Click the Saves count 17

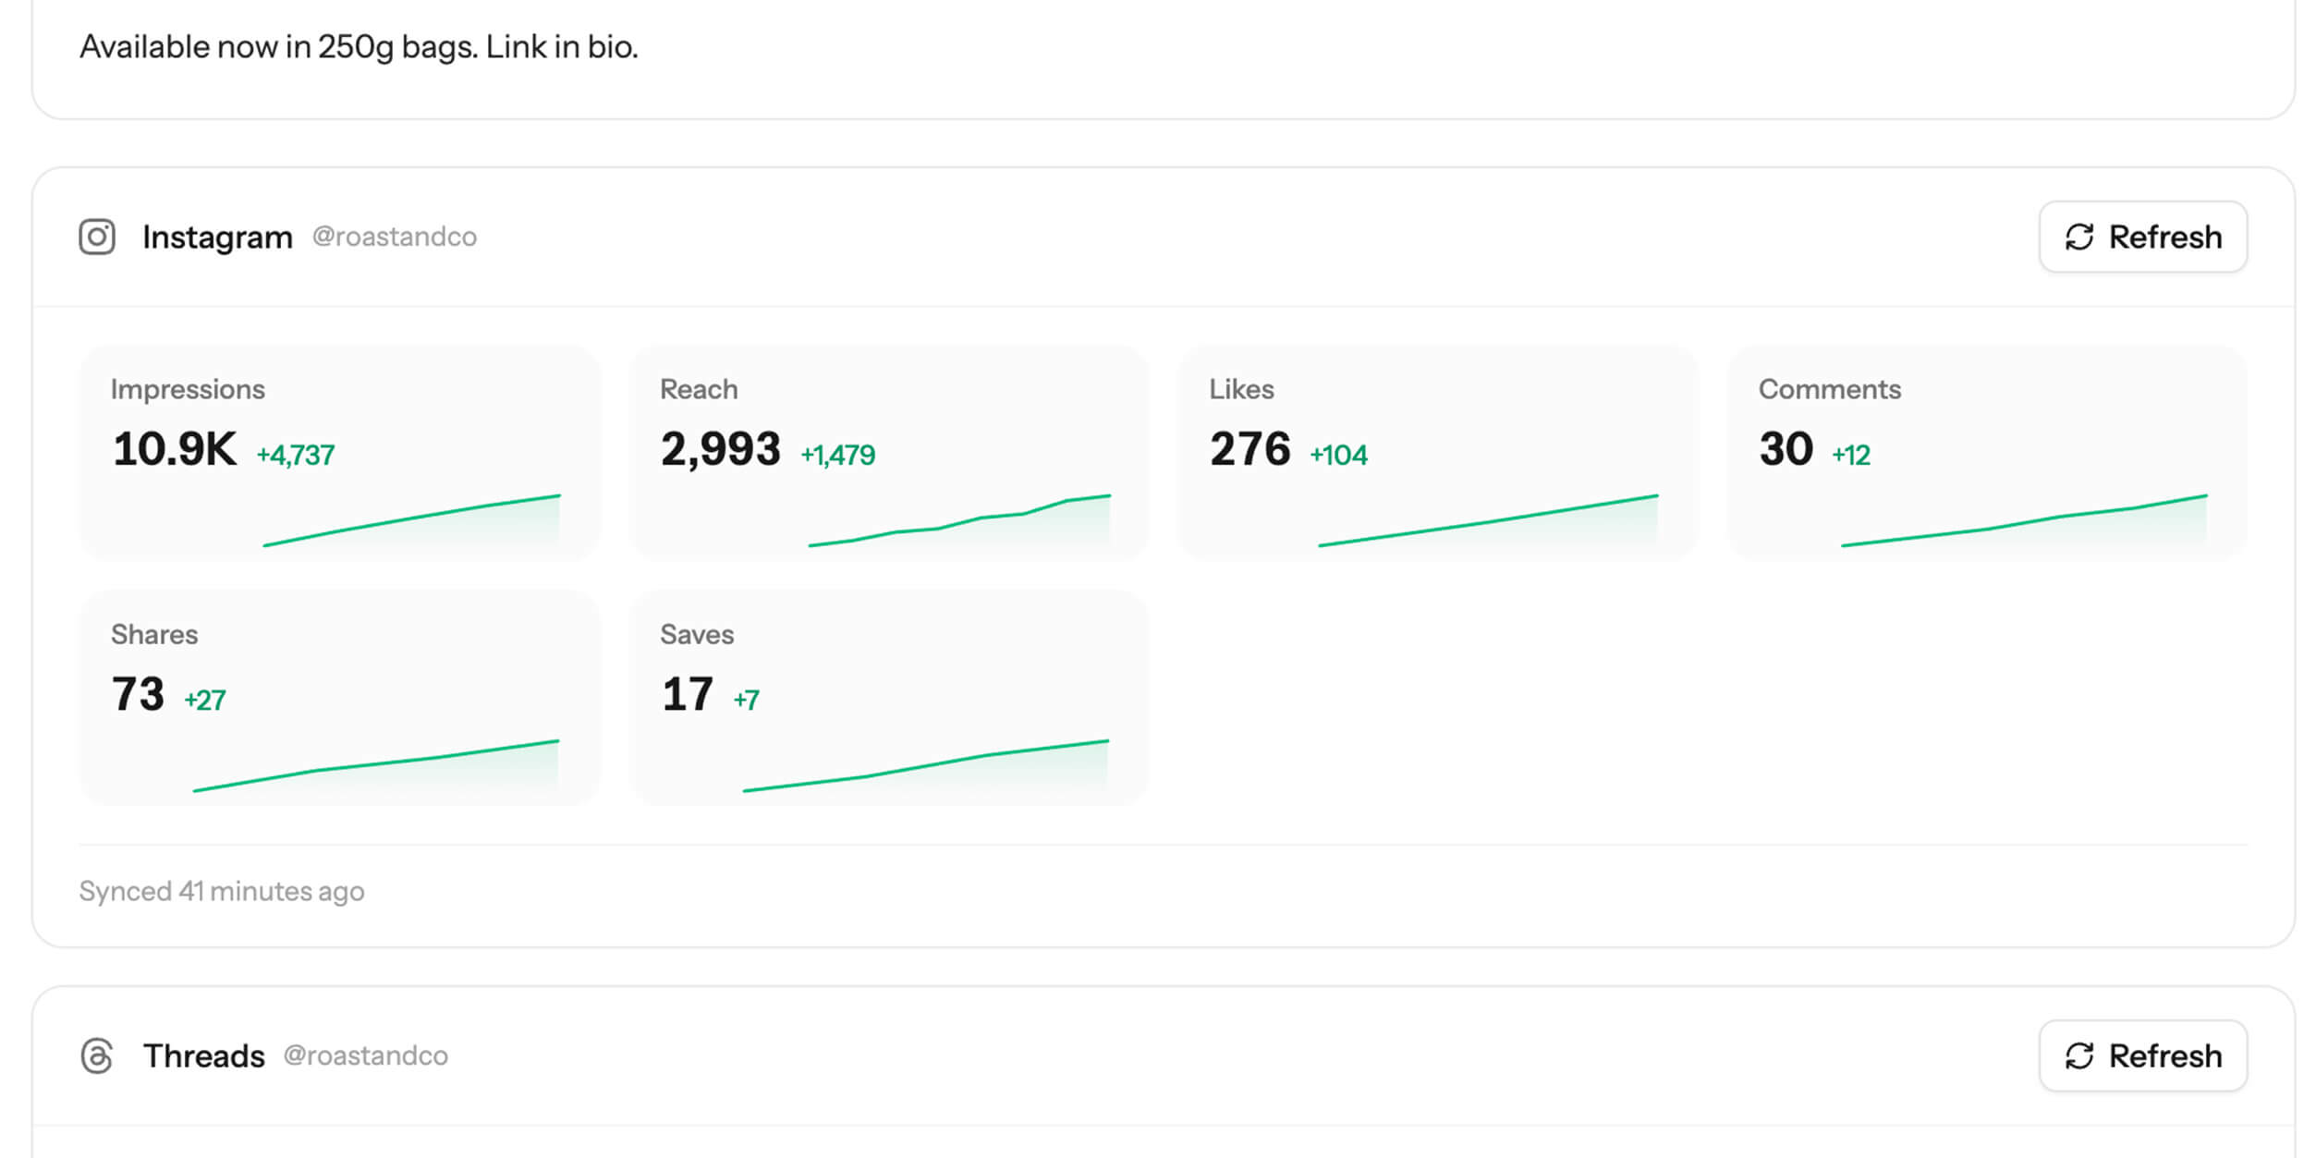pyautogui.click(x=688, y=694)
